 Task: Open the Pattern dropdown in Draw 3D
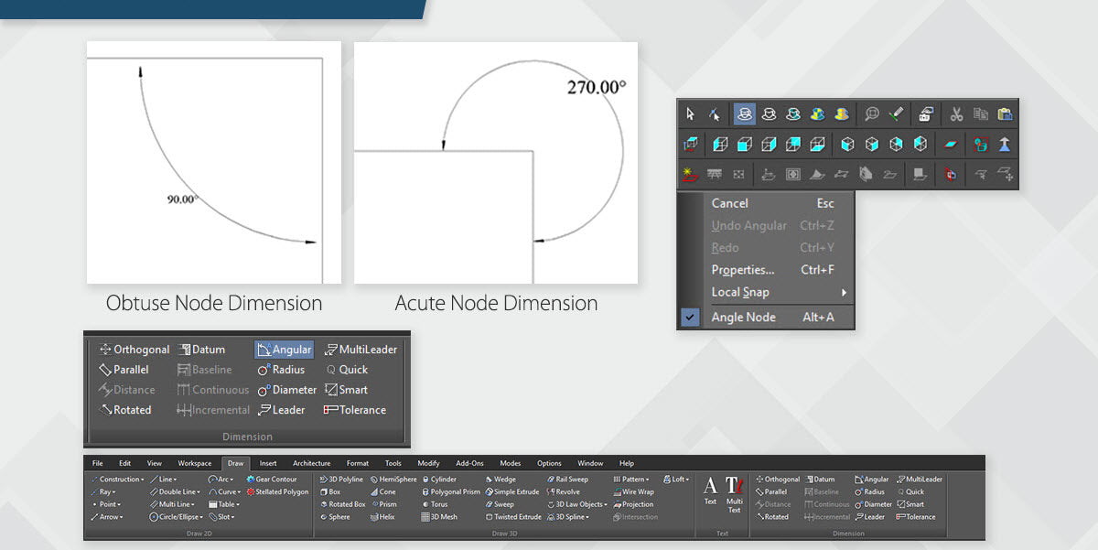(631, 479)
